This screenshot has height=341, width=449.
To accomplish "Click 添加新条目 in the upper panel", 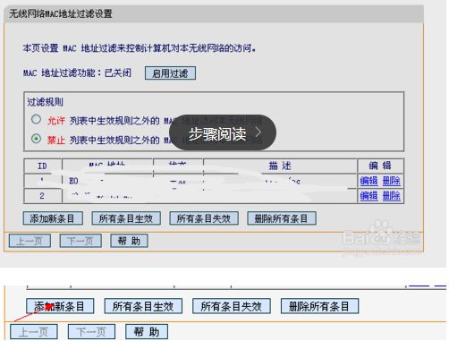I will [x=53, y=218].
